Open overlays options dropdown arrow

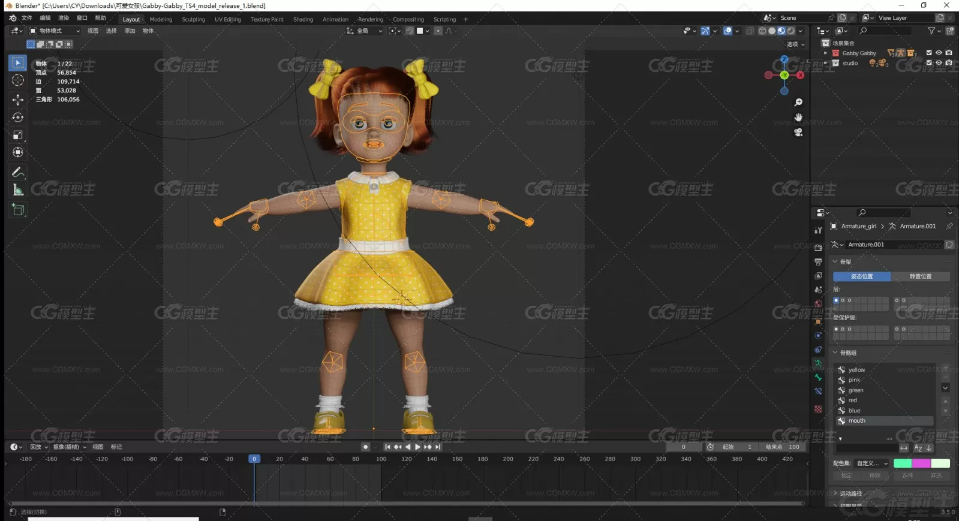[737, 31]
